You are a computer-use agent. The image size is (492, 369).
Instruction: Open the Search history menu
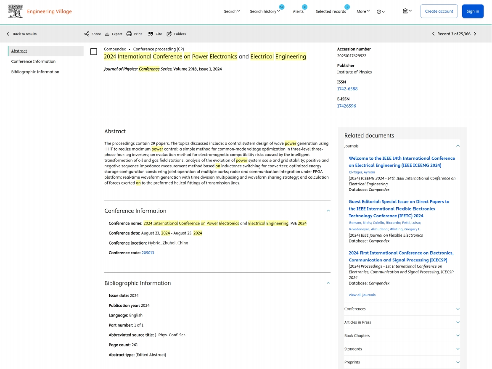[x=265, y=11]
